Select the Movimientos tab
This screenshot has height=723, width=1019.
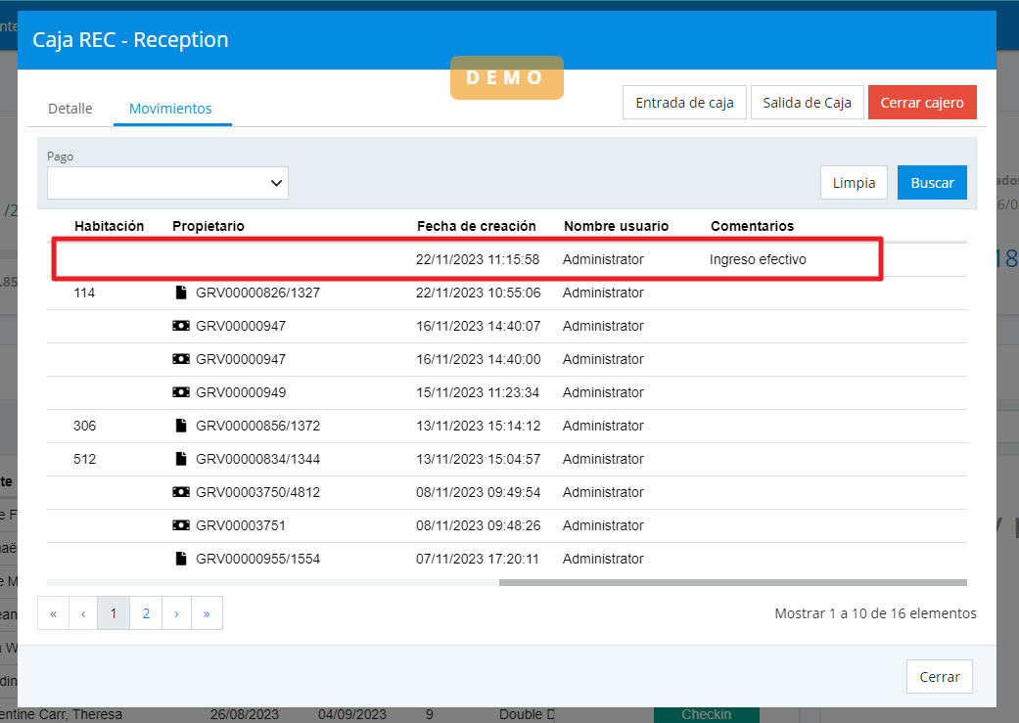tap(171, 109)
